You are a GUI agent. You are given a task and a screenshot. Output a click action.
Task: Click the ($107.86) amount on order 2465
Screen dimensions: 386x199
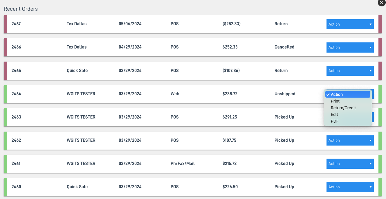[x=231, y=71]
